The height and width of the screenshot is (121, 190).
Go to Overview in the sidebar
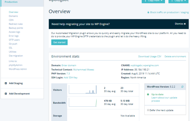(14, 12)
